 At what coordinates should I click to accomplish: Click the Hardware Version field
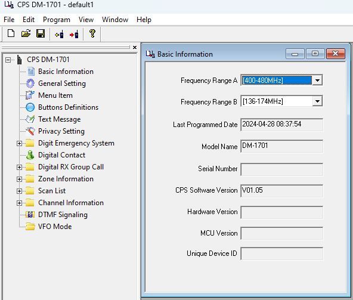point(281,212)
